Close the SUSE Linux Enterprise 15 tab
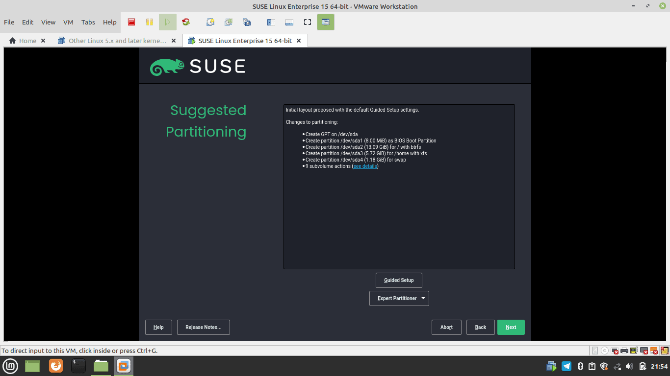 point(299,41)
